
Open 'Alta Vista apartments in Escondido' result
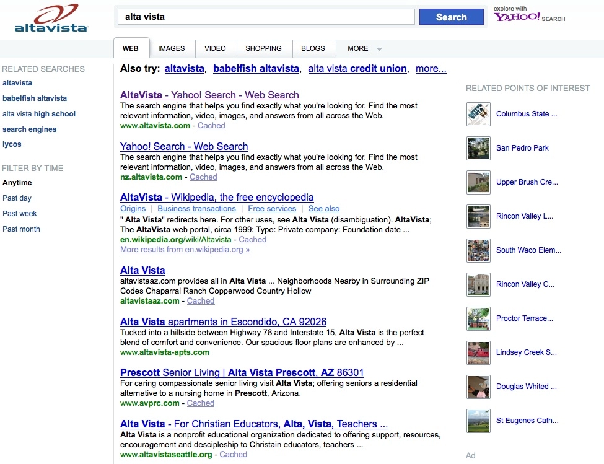(x=224, y=322)
